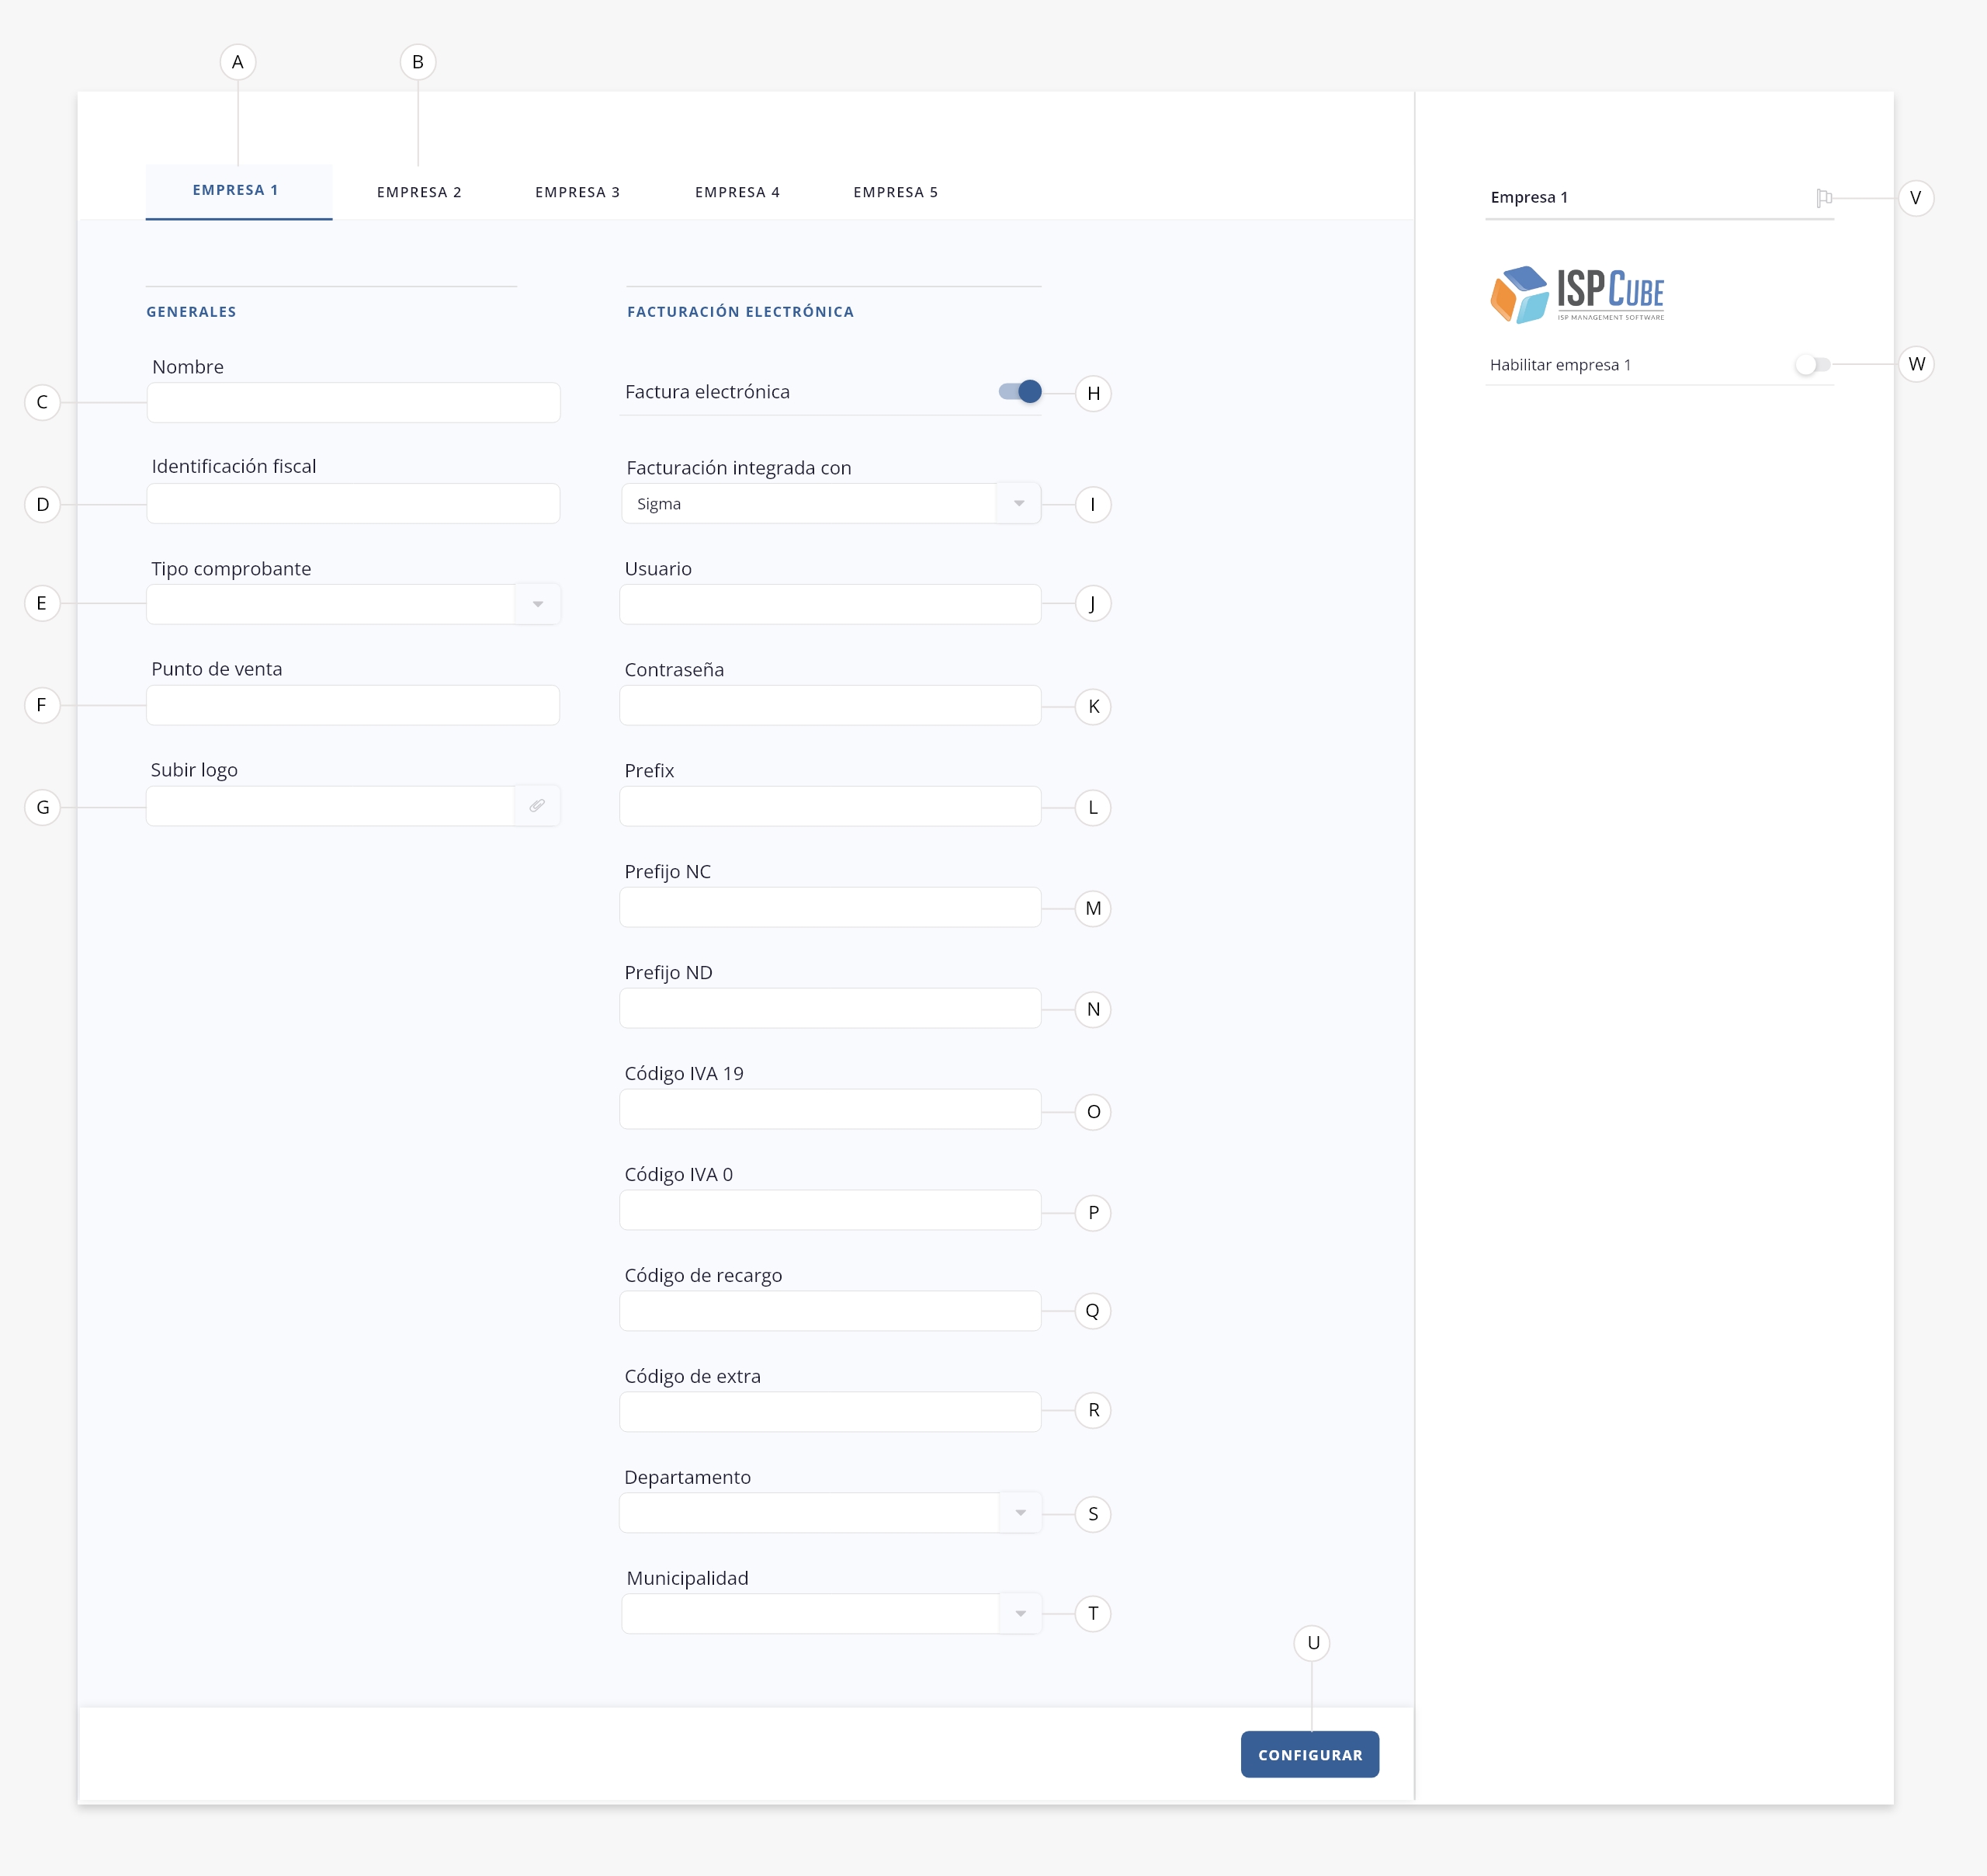This screenshot has height=1876, width=1987.
Task: Focus the Código IVA 19 field
Action: coord(830,1110)
